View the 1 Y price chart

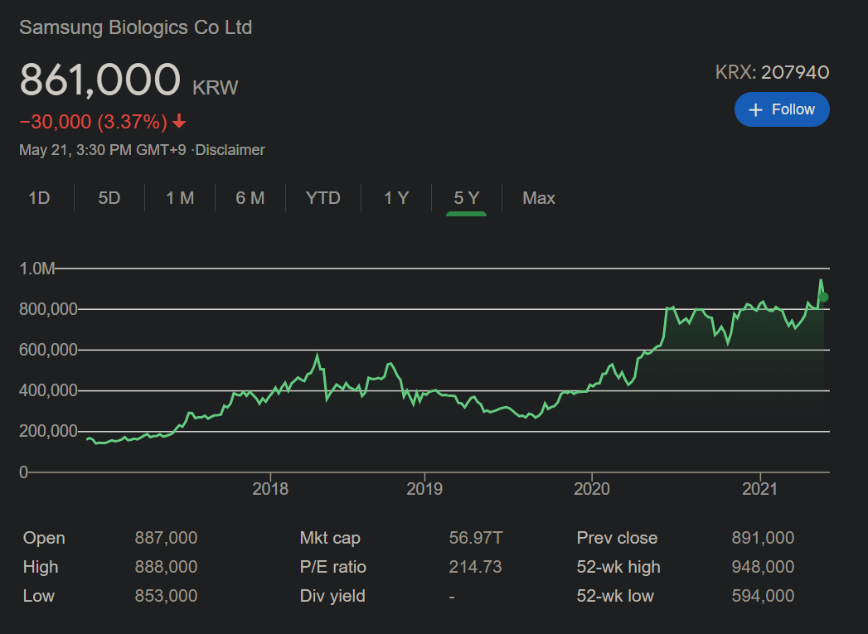396,198
